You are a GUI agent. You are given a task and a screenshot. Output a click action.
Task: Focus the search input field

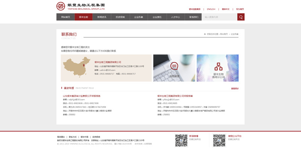click(x=219, y=17)
